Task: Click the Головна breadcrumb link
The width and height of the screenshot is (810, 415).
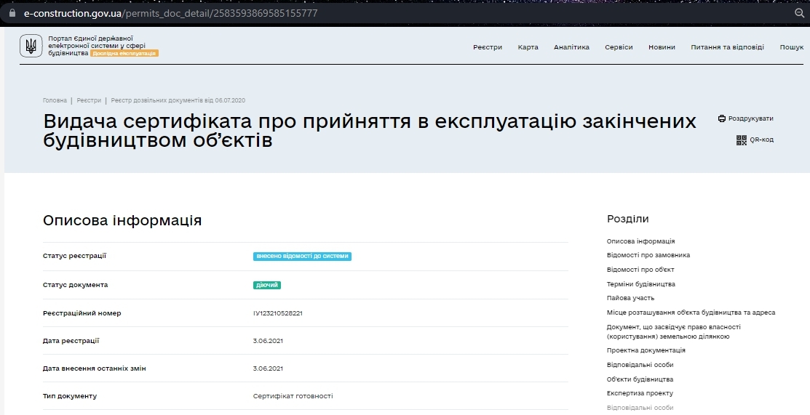Action: coord(55,100)
